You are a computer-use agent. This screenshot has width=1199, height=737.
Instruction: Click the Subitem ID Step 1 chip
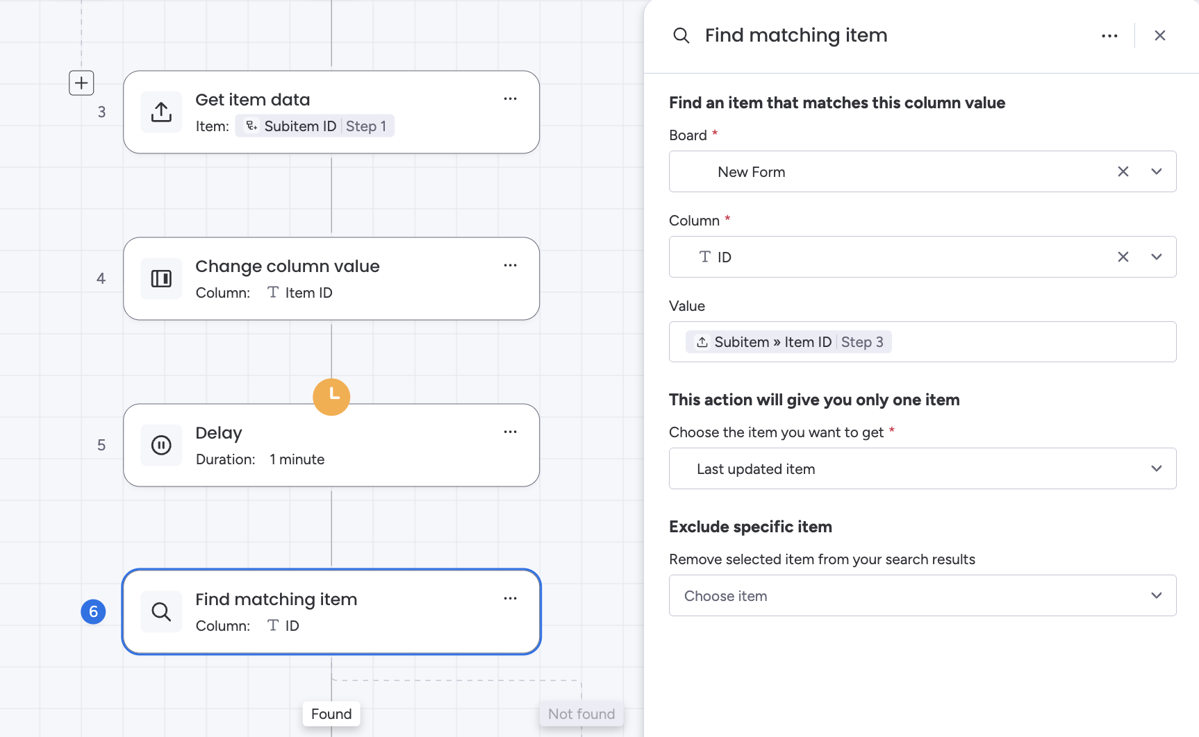coord(315,126)
